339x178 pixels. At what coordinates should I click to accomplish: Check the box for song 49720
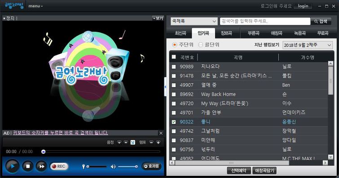click(174, 103)
